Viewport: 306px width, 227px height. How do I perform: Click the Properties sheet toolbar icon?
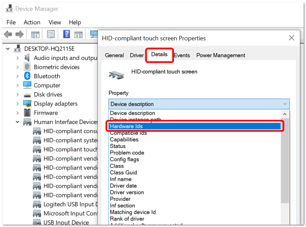[51, 34]
